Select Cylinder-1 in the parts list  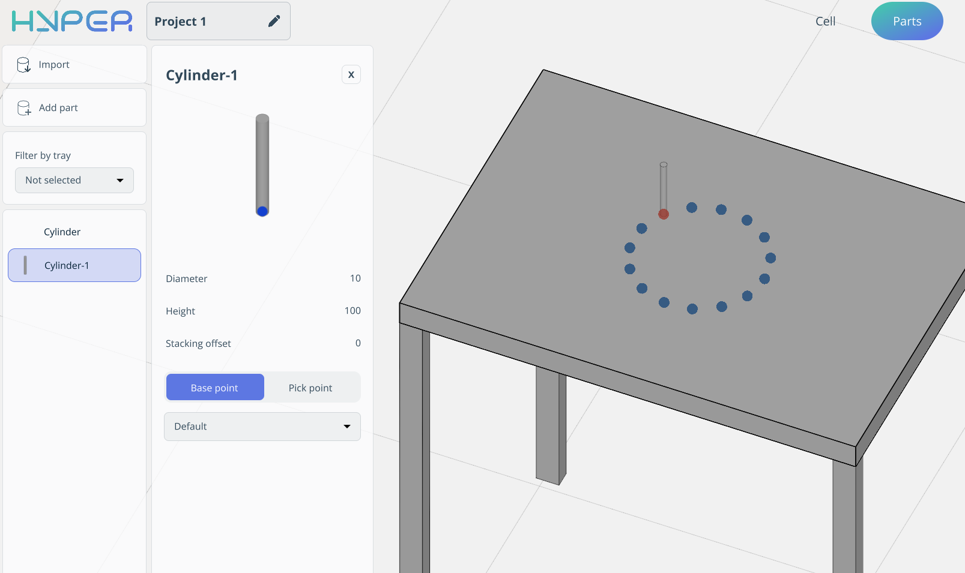74,265
